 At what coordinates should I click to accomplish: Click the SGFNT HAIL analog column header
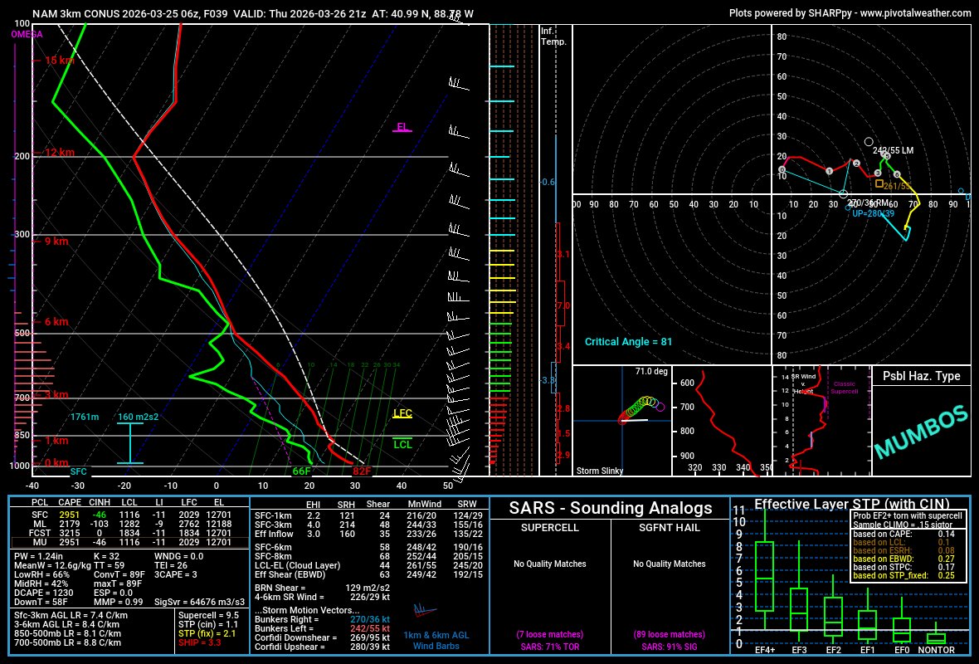[670, 528]
